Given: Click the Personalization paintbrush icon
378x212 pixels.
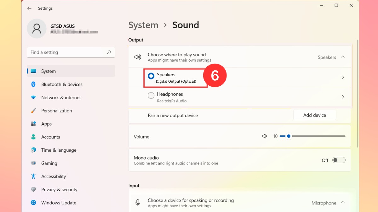Looking at the screenshot, I should coord(33,111).
